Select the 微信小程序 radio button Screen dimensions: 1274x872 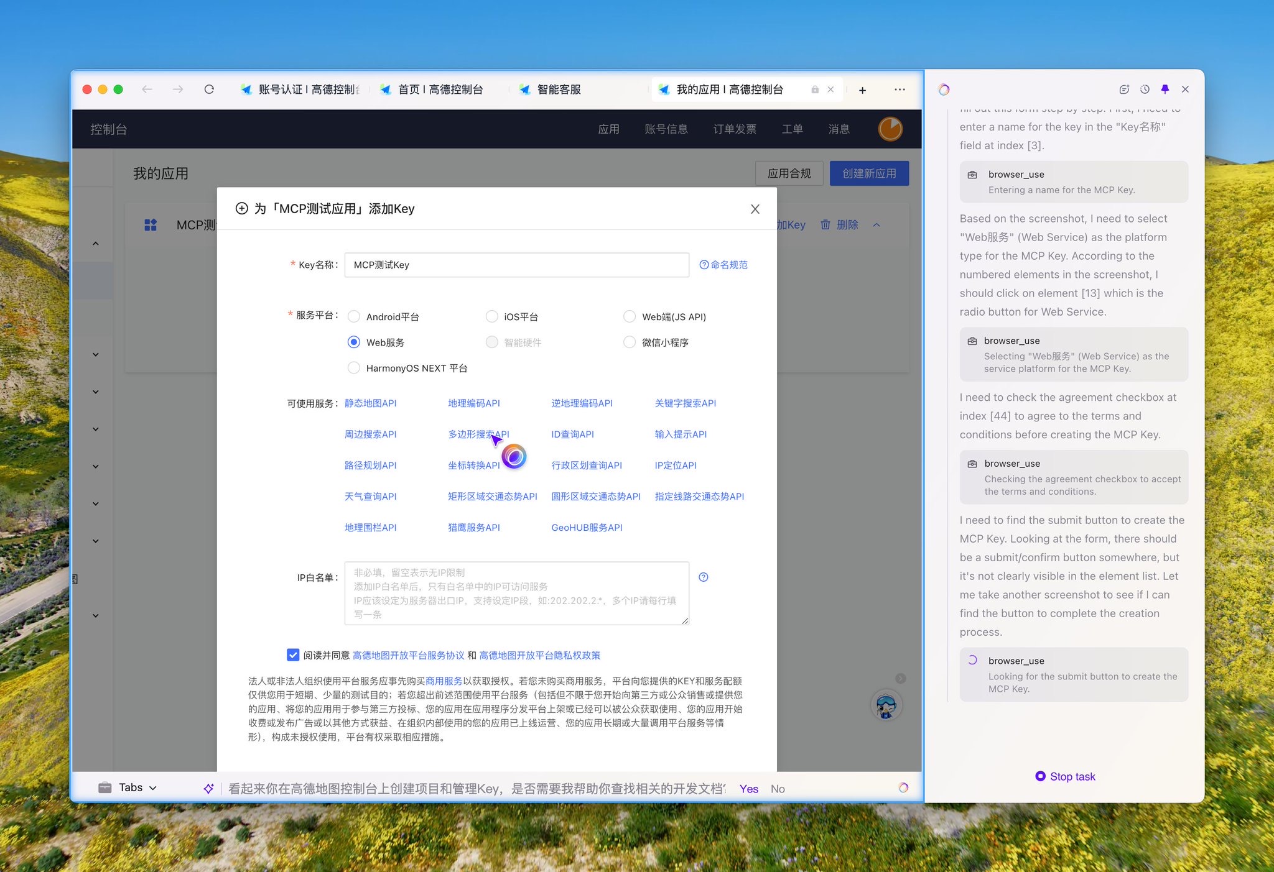point(630,342)
